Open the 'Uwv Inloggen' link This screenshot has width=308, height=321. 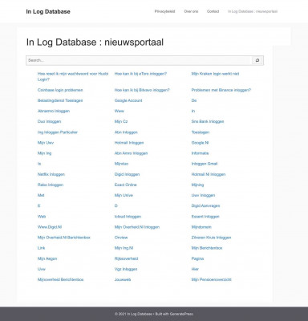(203, 195)
